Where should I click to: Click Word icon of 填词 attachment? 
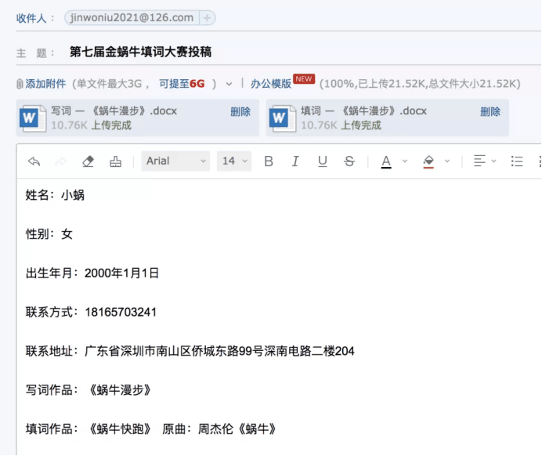click(283, 118)
